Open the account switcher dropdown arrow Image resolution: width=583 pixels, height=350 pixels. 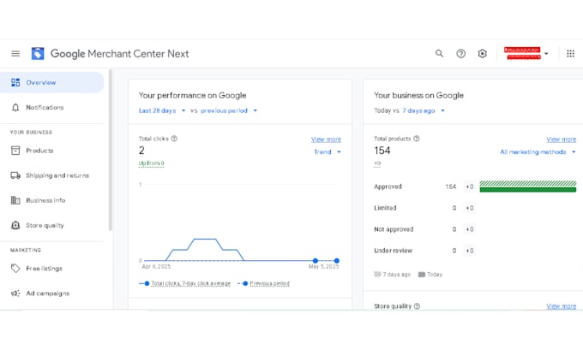click(546, 54)
